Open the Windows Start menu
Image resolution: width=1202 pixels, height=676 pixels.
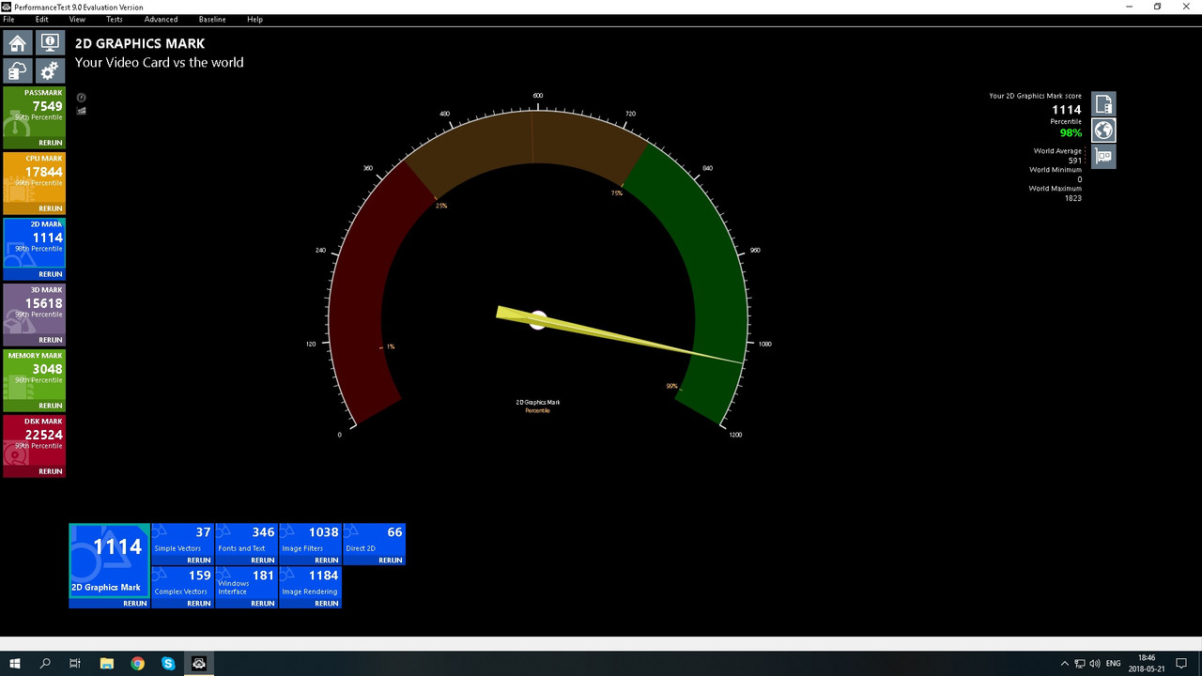16,664
